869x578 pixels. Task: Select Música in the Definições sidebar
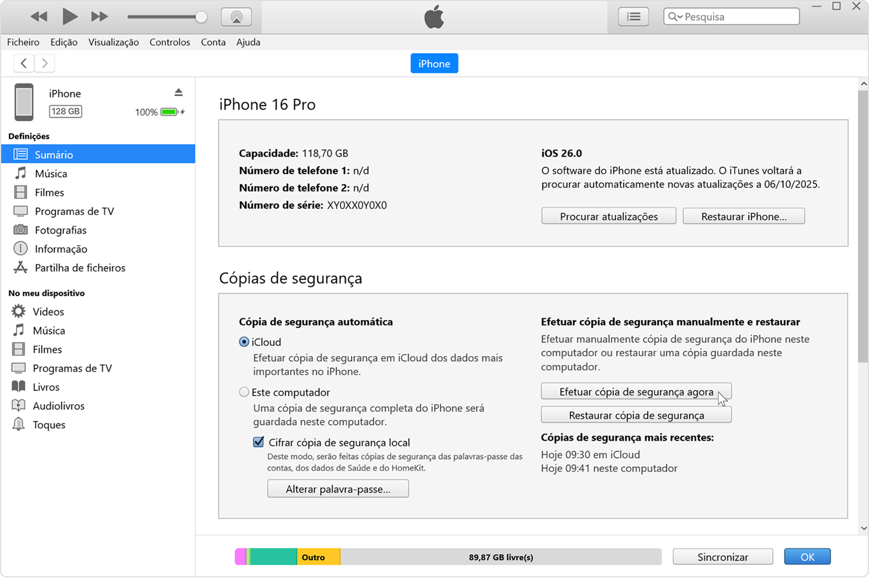pyautogui.click(x=52, y=173)
